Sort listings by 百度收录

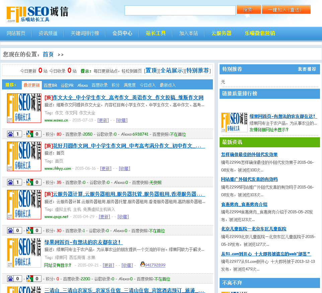tap(99, 85)
